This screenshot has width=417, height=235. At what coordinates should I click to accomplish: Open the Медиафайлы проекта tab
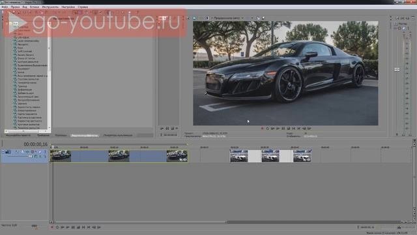pyautogui.click(x=18, y=135)
